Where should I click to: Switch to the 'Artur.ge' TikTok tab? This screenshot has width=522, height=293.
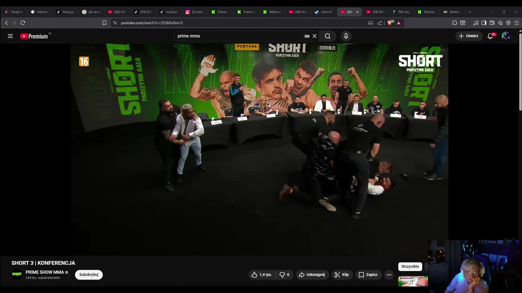pyautogui.click(x=66, y=12)
